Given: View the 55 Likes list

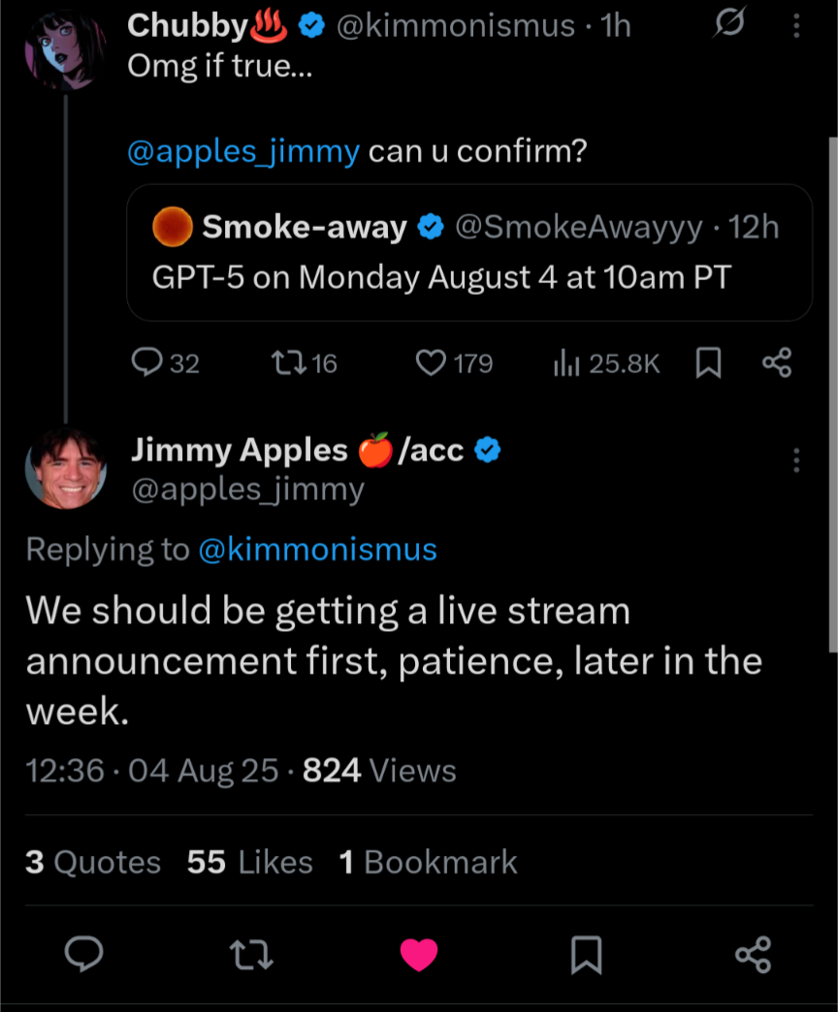Looking at the screenshot, I should click(249, 862).
